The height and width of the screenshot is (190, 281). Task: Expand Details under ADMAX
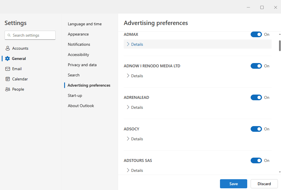135,44
